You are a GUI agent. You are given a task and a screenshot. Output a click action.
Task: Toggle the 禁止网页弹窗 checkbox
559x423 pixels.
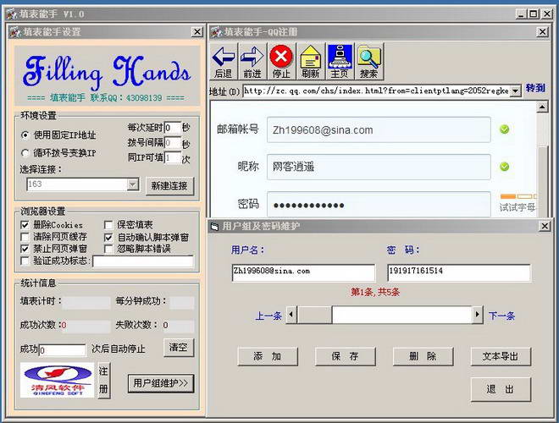[x=25, y=249]
